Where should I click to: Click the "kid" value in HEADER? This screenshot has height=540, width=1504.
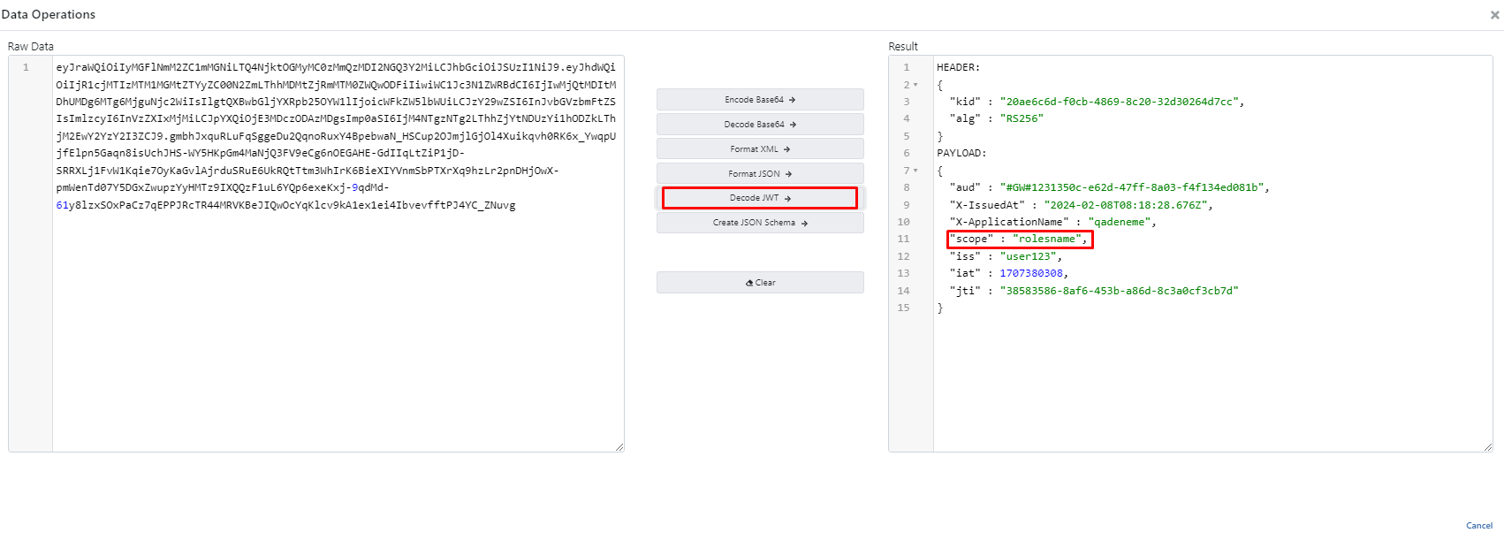click(x=1119, y=102)
